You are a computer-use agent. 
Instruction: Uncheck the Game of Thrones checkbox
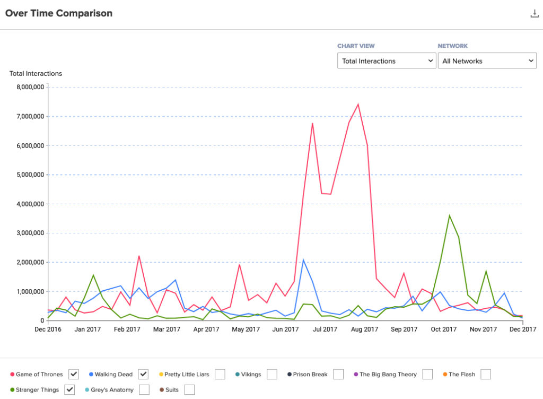point(74,375)
